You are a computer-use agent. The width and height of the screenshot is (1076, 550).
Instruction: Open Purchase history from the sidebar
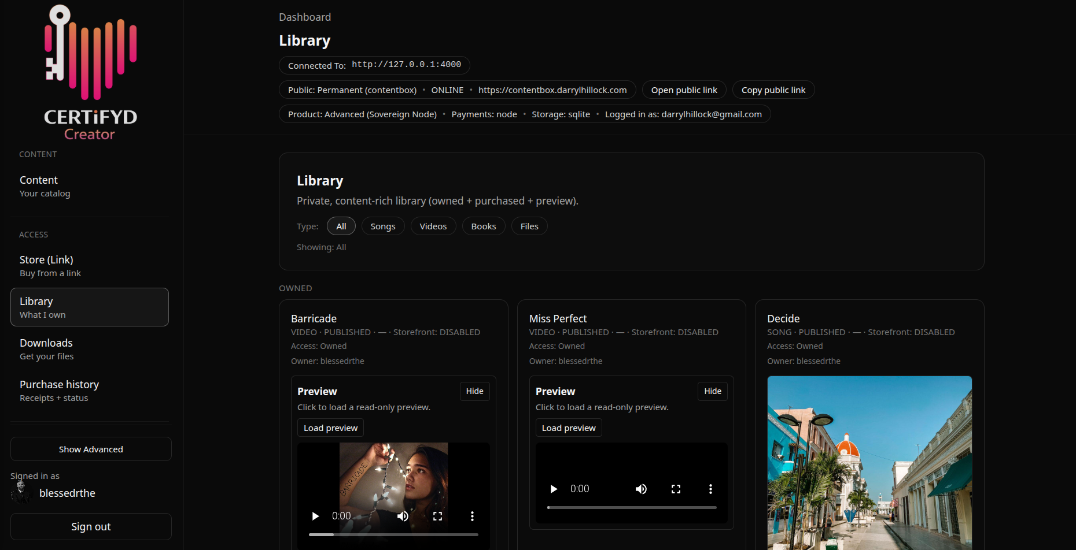pyautogui.click(x=59, y=384)
